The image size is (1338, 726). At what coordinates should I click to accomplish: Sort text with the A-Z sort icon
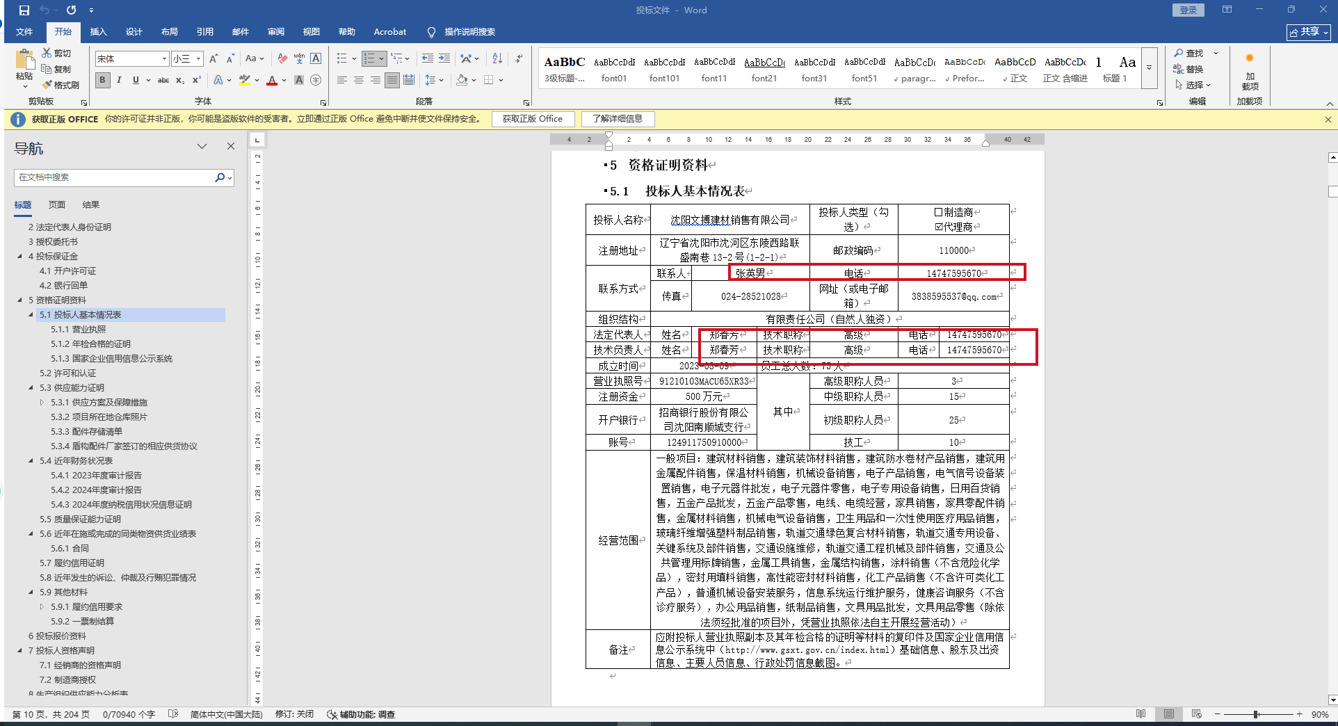[x=497, y=58]
